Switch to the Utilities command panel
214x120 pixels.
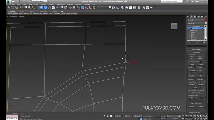[205, 17]
